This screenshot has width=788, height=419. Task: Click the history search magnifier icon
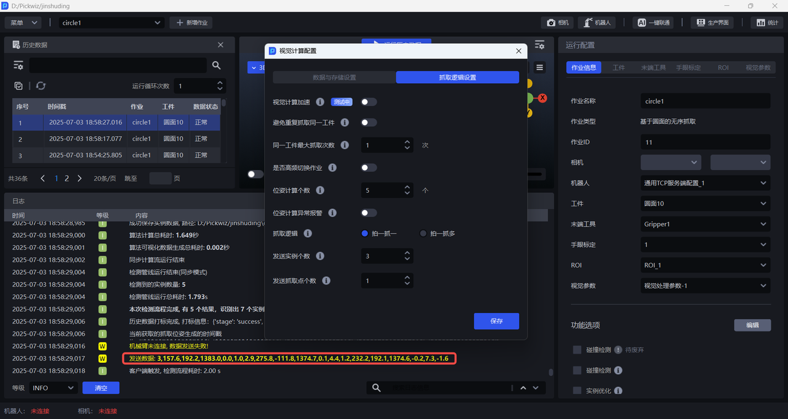coord(217,65)
